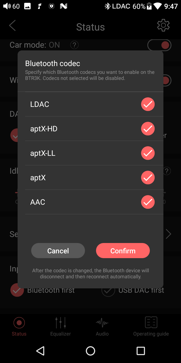Go back using the top-left arrow

12,25
